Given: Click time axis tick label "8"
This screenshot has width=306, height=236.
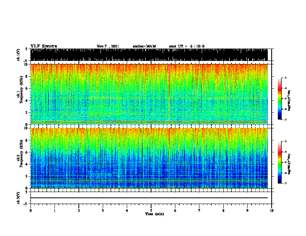Looking at the screenshot, I should pos(223,211).
